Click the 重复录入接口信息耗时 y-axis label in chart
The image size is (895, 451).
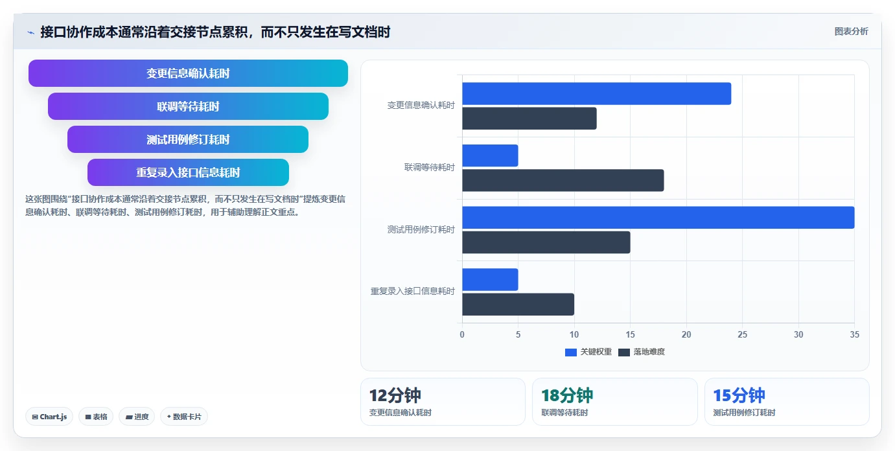click(x=413, y=292)
